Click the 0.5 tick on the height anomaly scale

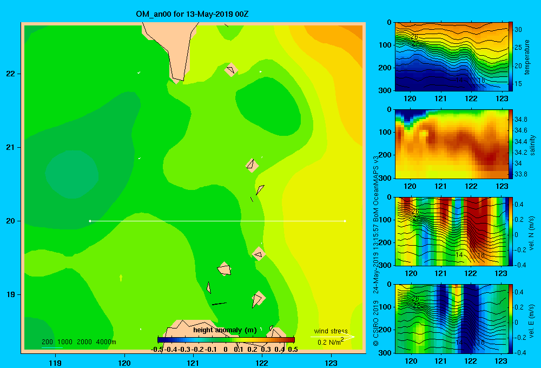293,349
